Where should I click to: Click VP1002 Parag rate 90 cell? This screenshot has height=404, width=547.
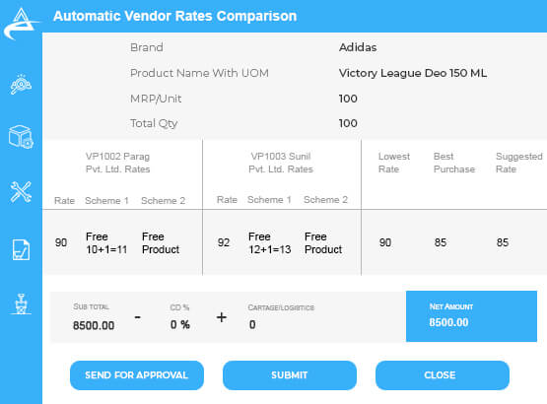point(61,242)
